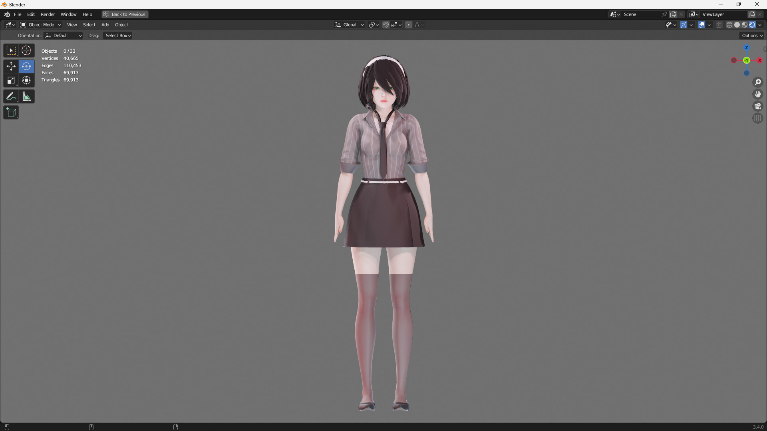This screenshot has height=431, width=767.
Task: Toggle X-ray mode button
Action: click(x=719, y=25)
